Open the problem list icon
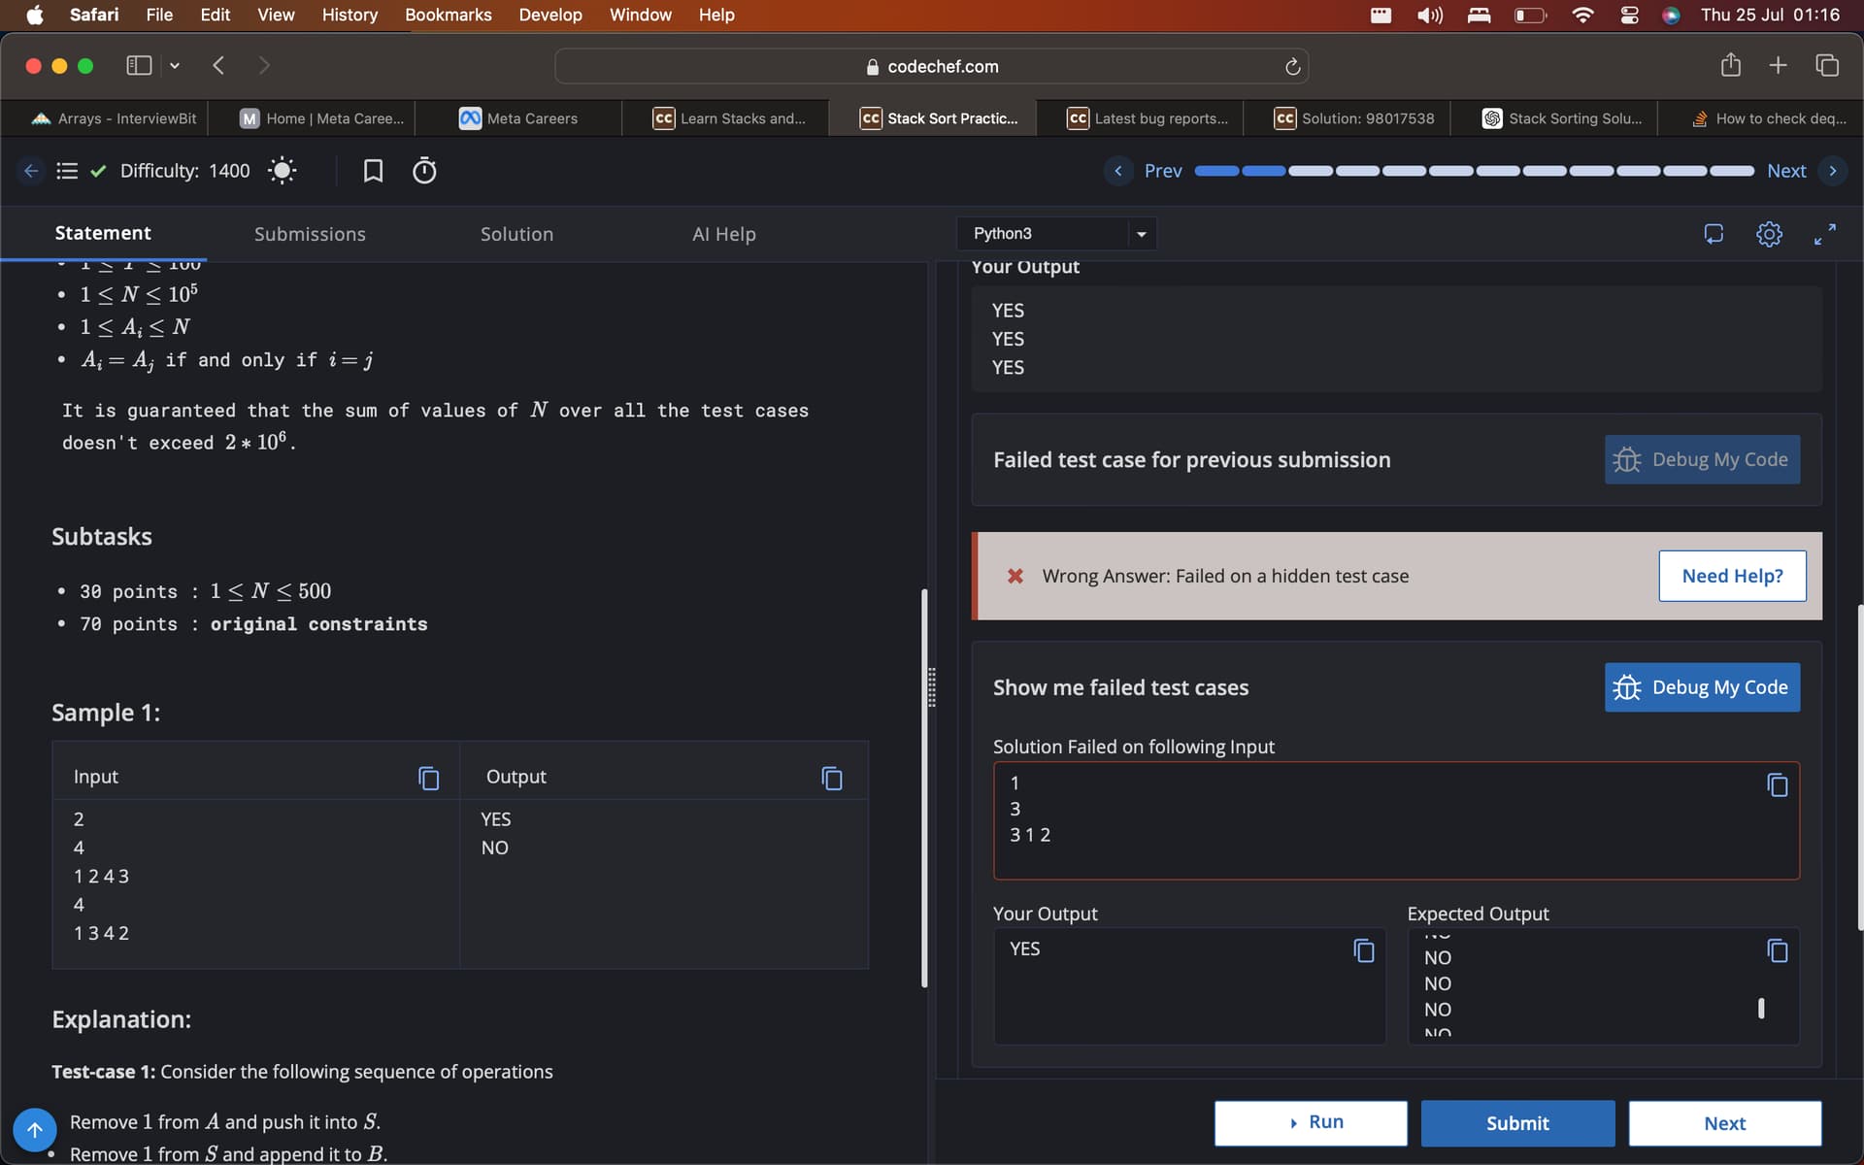The image size is (1864, 1165). click(x=67, y=171)
